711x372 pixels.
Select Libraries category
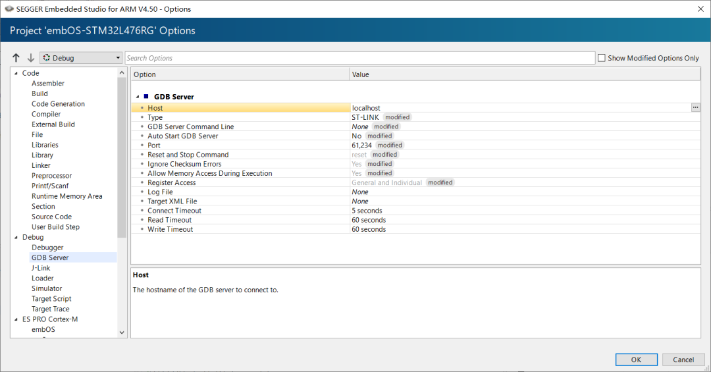45,145
